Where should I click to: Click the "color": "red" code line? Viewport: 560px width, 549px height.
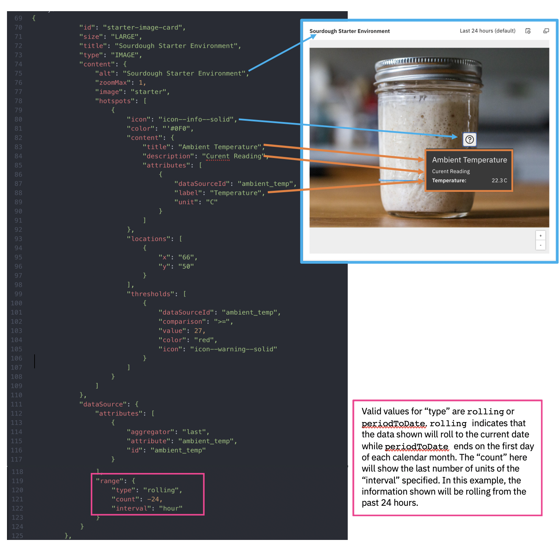click(x=188, y=340)
